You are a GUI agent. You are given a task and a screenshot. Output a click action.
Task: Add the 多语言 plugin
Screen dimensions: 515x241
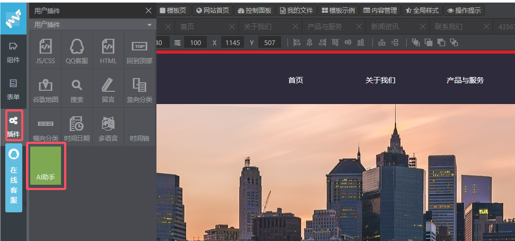pyautogui.click(x=108, y=127)
